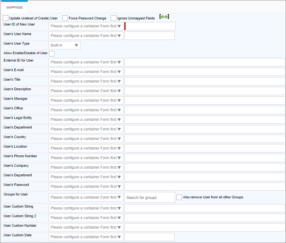Screen dimensions: 286x243
Task: Open the MAPPINGS tab
Action: 14,7
